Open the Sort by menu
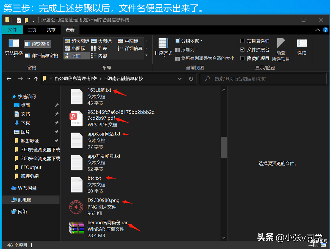 point(163,47)
